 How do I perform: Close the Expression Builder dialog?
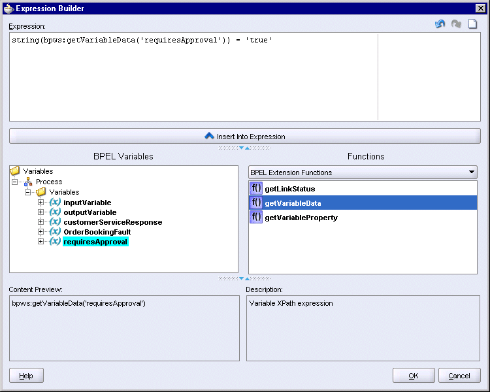coord(480,8)
